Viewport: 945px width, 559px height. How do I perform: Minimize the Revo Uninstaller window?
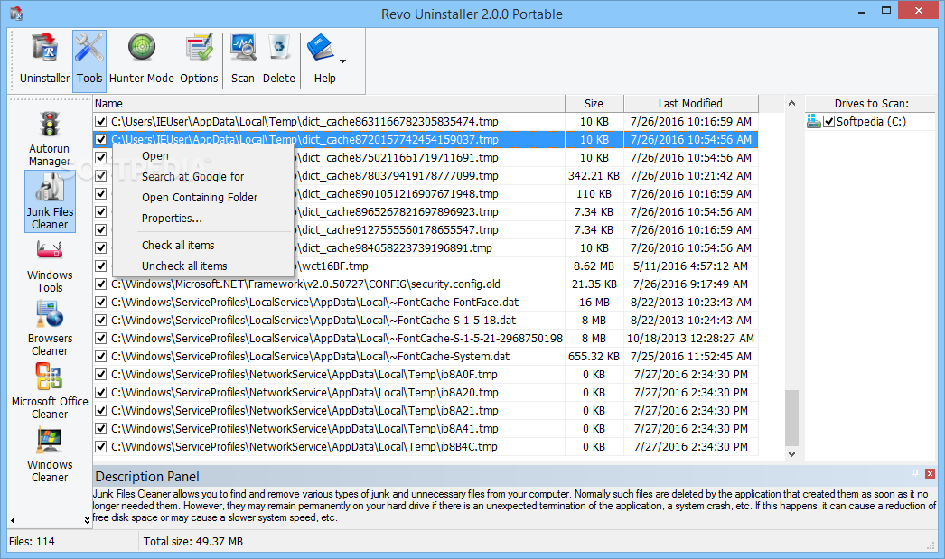point(862,11)
